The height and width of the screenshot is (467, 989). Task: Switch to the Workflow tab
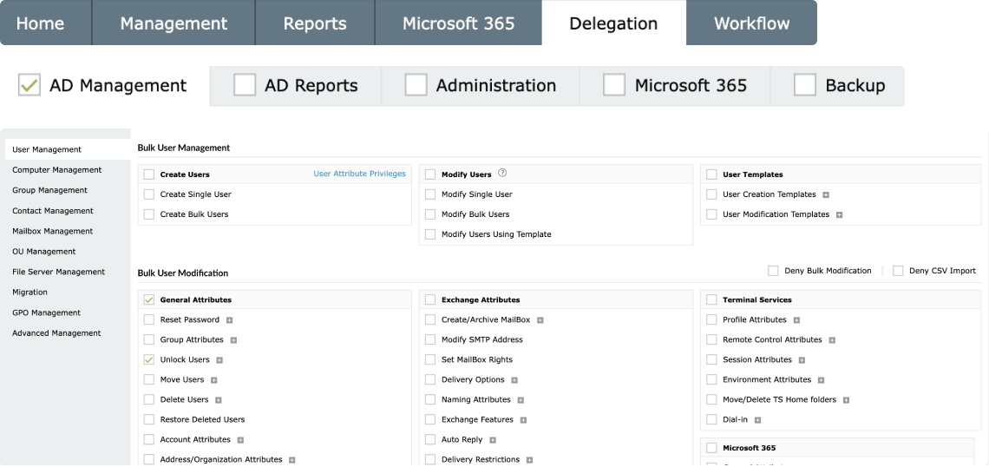click(x=751, y=23)
